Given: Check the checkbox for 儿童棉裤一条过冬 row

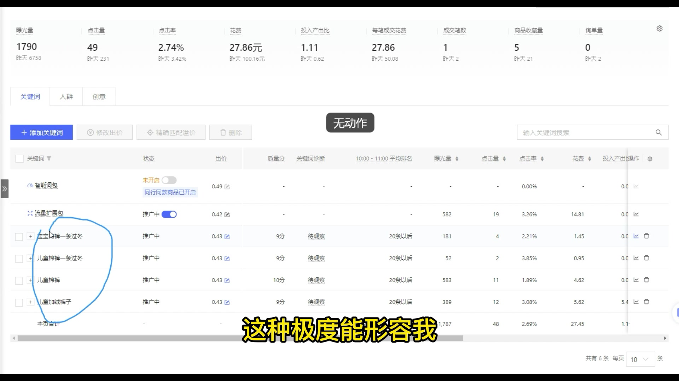Looking at the screenshot, I should pos(19,258).
